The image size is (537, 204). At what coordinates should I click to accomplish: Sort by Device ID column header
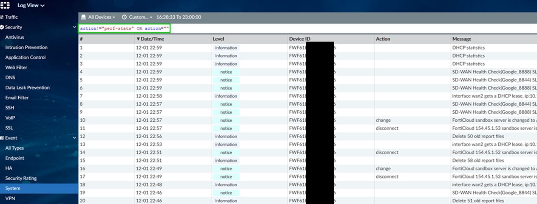click(x=300, y=39)
